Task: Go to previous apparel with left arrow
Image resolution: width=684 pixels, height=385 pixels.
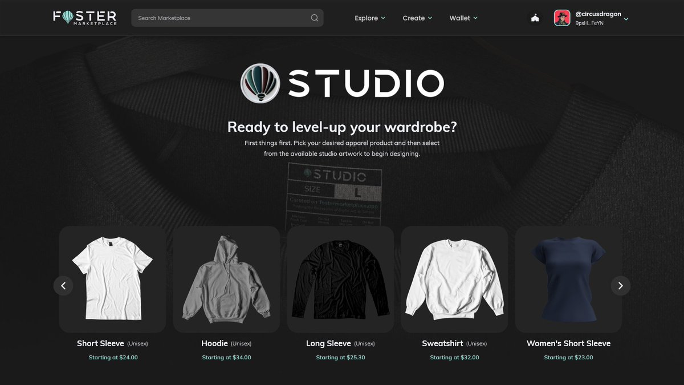Action: coord(63,286)
